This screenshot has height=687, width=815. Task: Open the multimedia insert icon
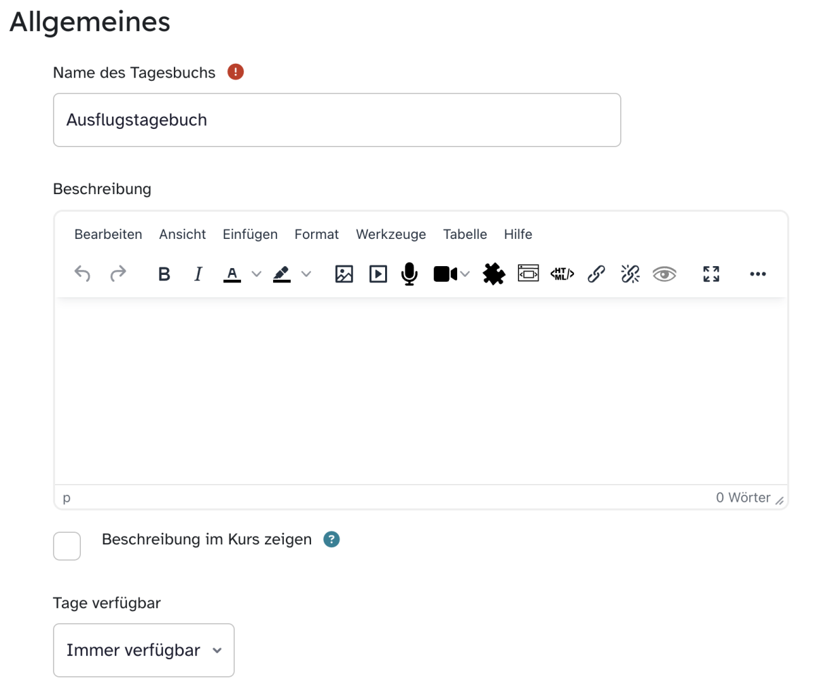pos(378,274)
